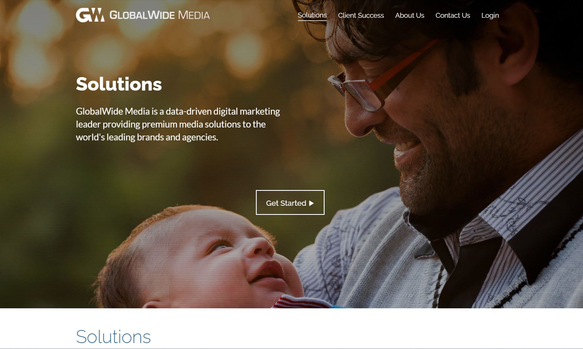Viewport: 583px width, 349px height.
Task: Click the man's smiling mouth in photo
Action: 407,149
